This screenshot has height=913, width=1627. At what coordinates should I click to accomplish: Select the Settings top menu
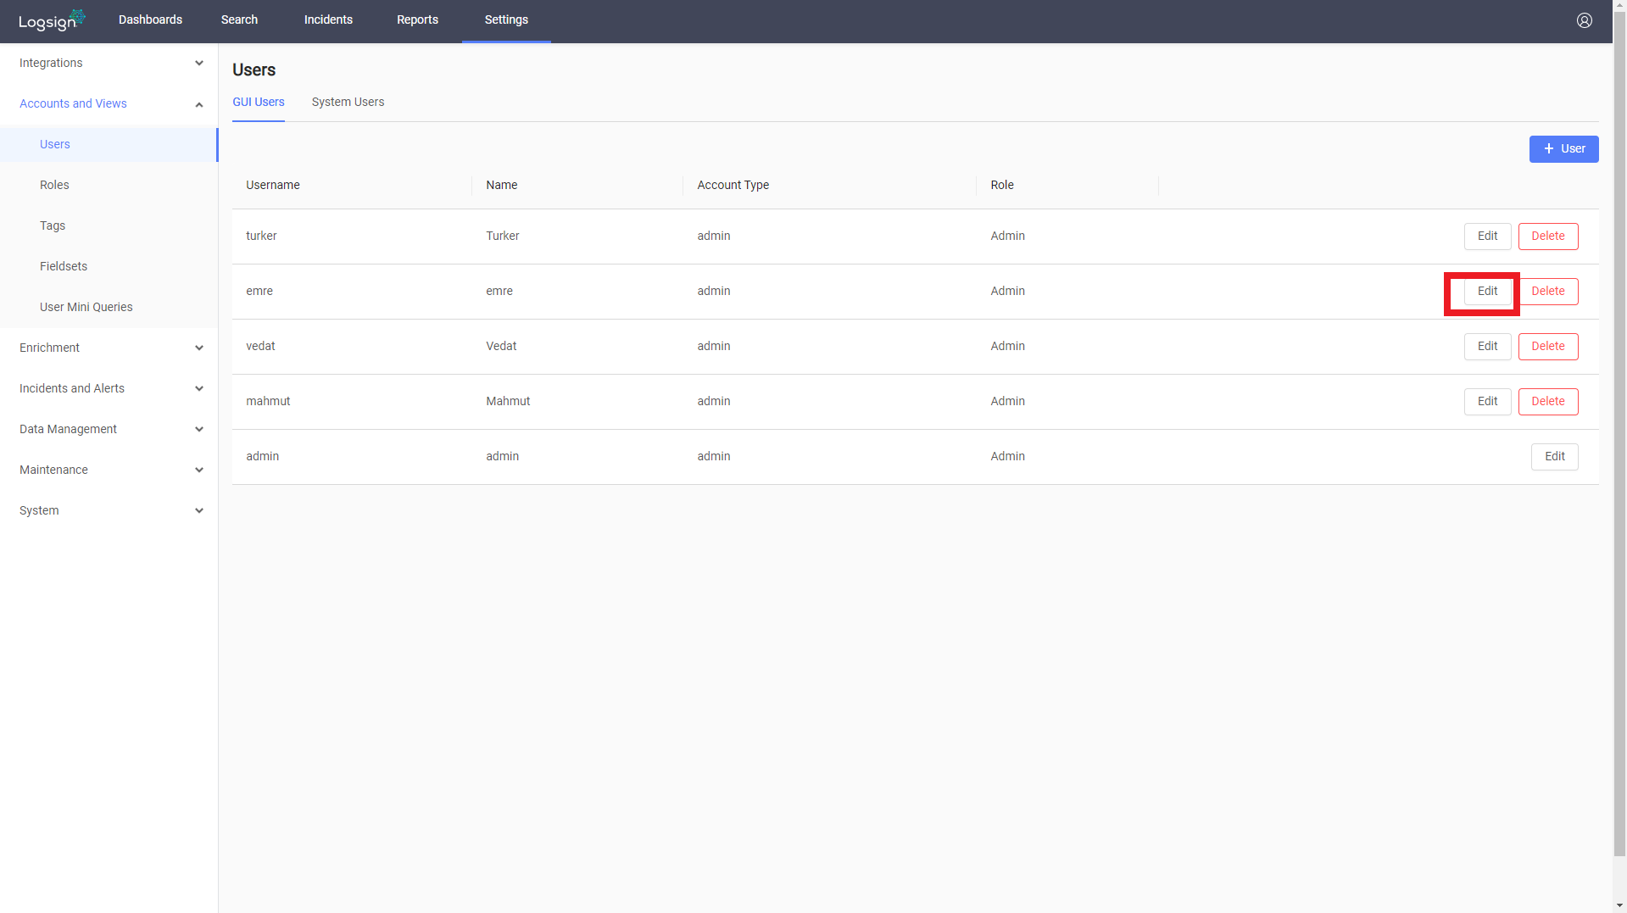506,20
